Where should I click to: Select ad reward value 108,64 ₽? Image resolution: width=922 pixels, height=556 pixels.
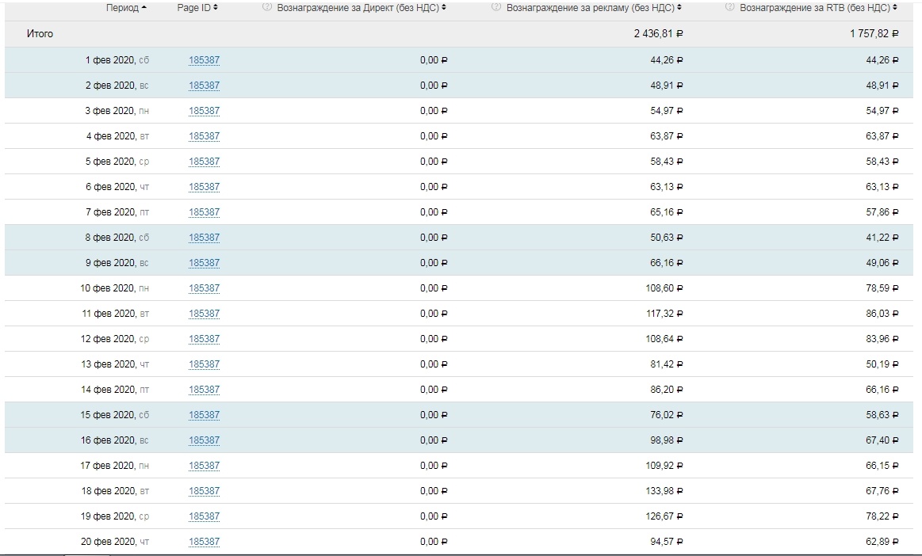click(664, 338)
